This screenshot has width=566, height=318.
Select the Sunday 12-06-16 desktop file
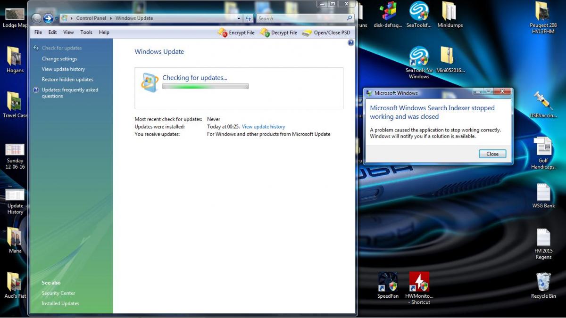pos(15,156)
